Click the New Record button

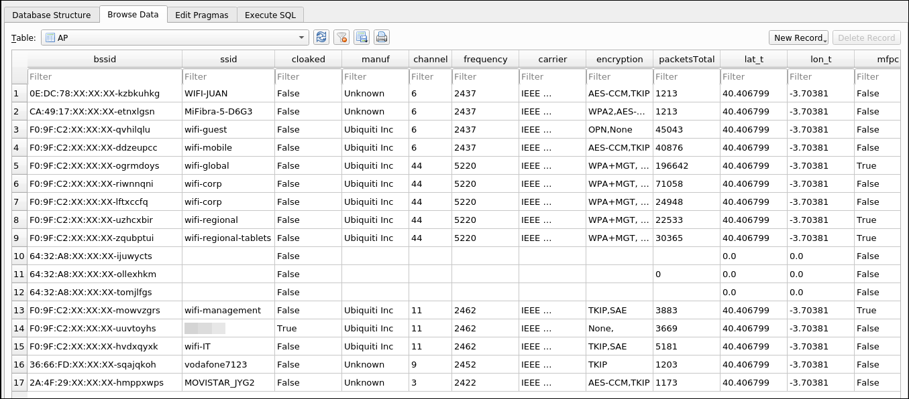click(x=795, y=37)
